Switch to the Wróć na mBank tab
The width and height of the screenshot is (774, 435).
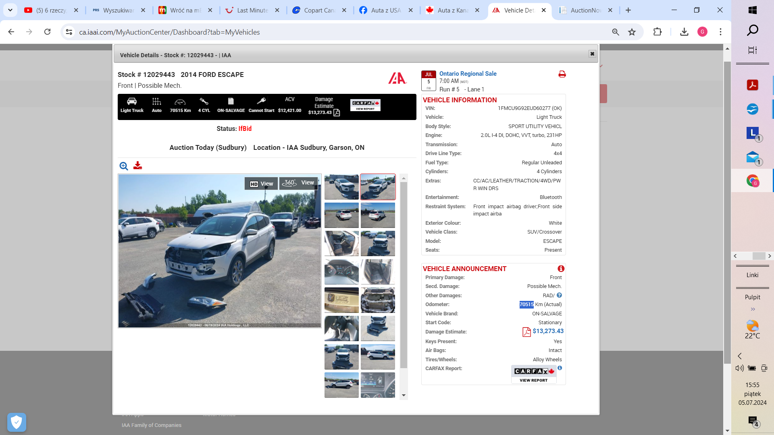185,10
